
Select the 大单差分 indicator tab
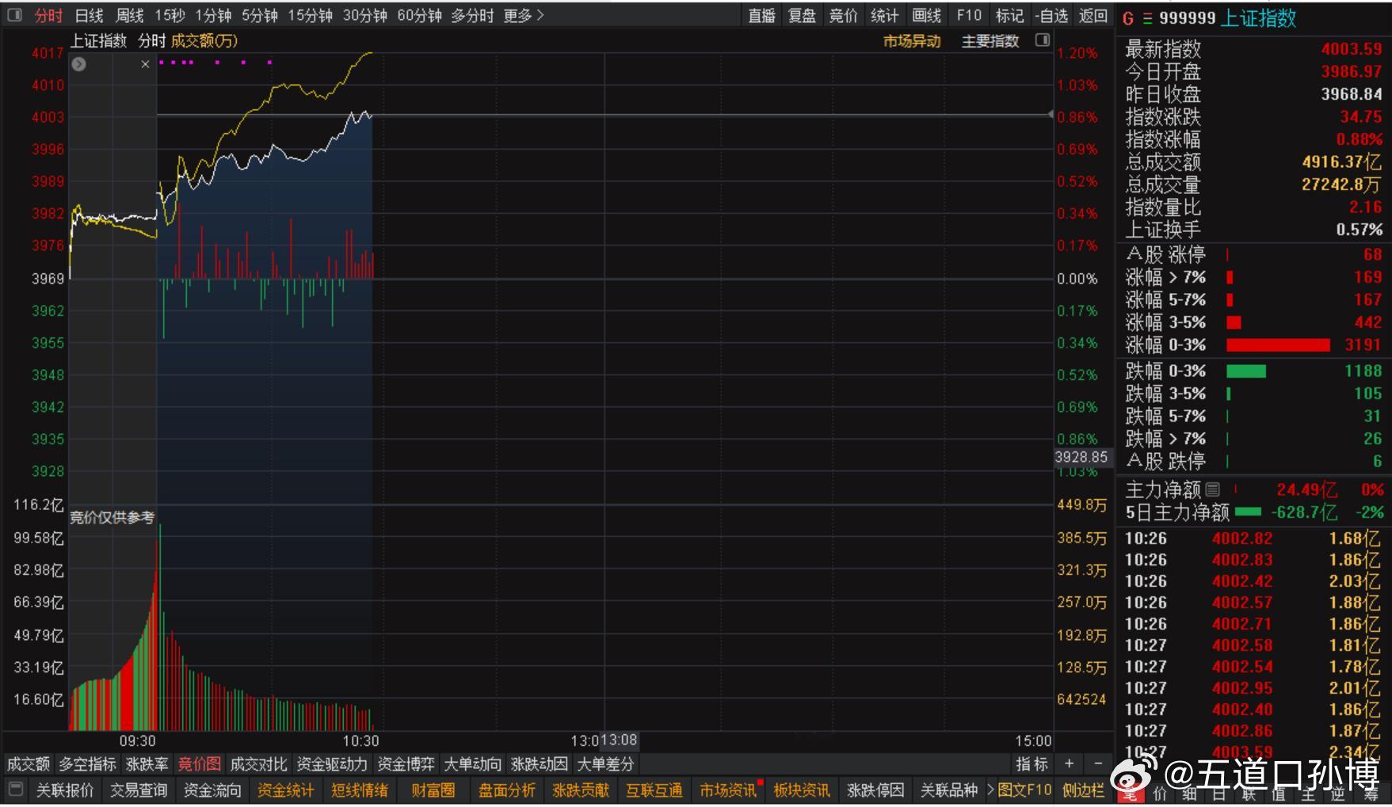click(606, 763)
